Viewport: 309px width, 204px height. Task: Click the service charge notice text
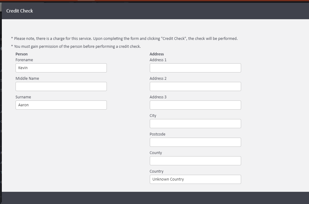pyautogui.click(x=125, y=39)
